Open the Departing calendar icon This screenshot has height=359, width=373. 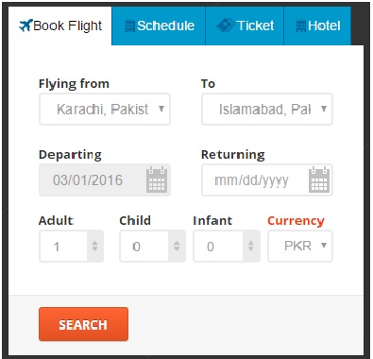pos(157,179)
